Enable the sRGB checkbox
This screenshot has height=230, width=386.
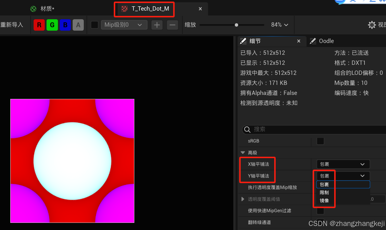320,141
